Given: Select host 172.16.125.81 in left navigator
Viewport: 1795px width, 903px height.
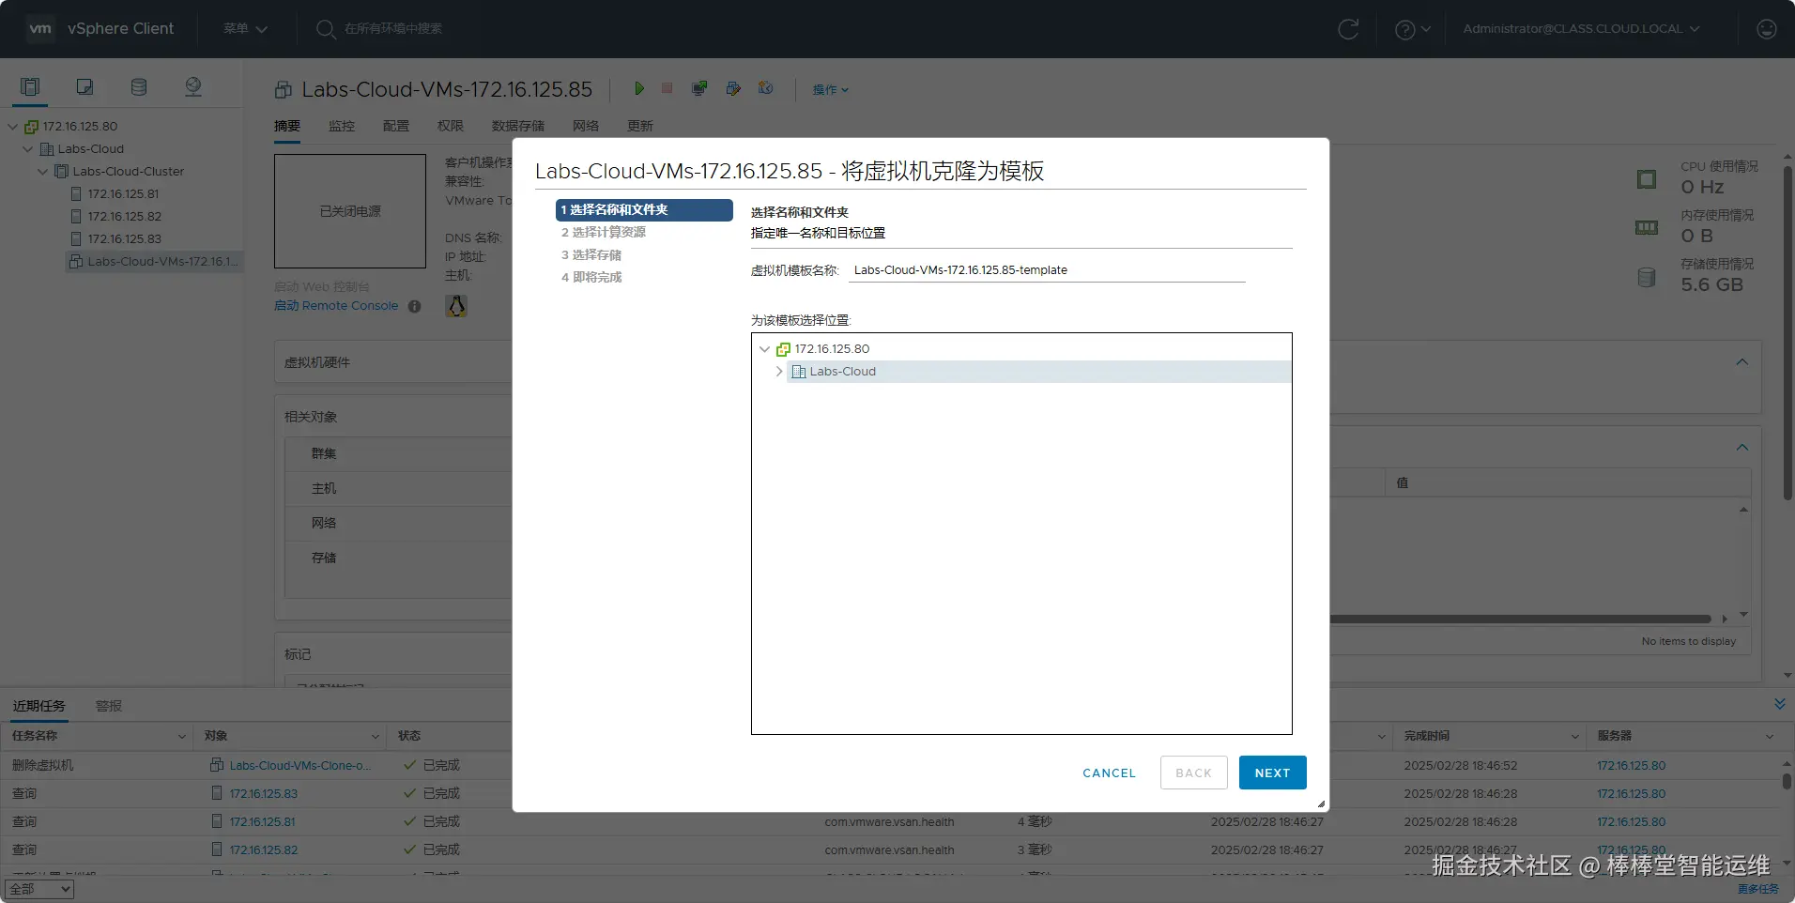Looking at the screenshot, I should [x=123, y=194].
